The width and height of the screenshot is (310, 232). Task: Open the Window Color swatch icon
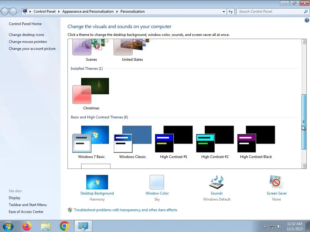157,182
